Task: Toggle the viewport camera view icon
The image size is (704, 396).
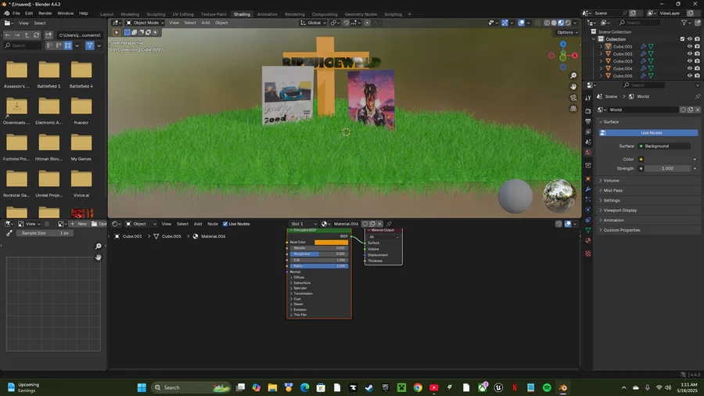Action: pos(573,97)
